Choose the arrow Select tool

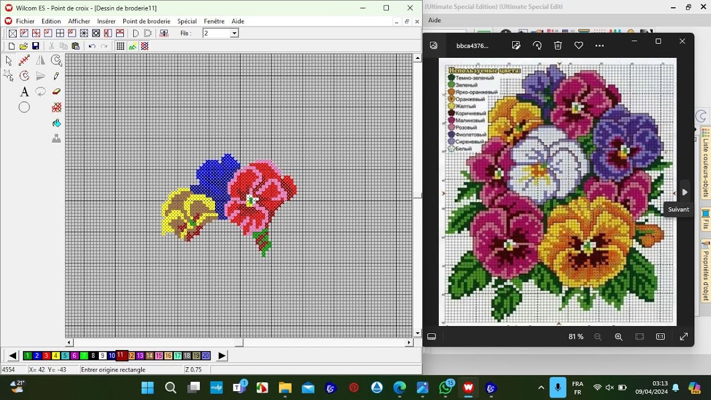(8, 60)
